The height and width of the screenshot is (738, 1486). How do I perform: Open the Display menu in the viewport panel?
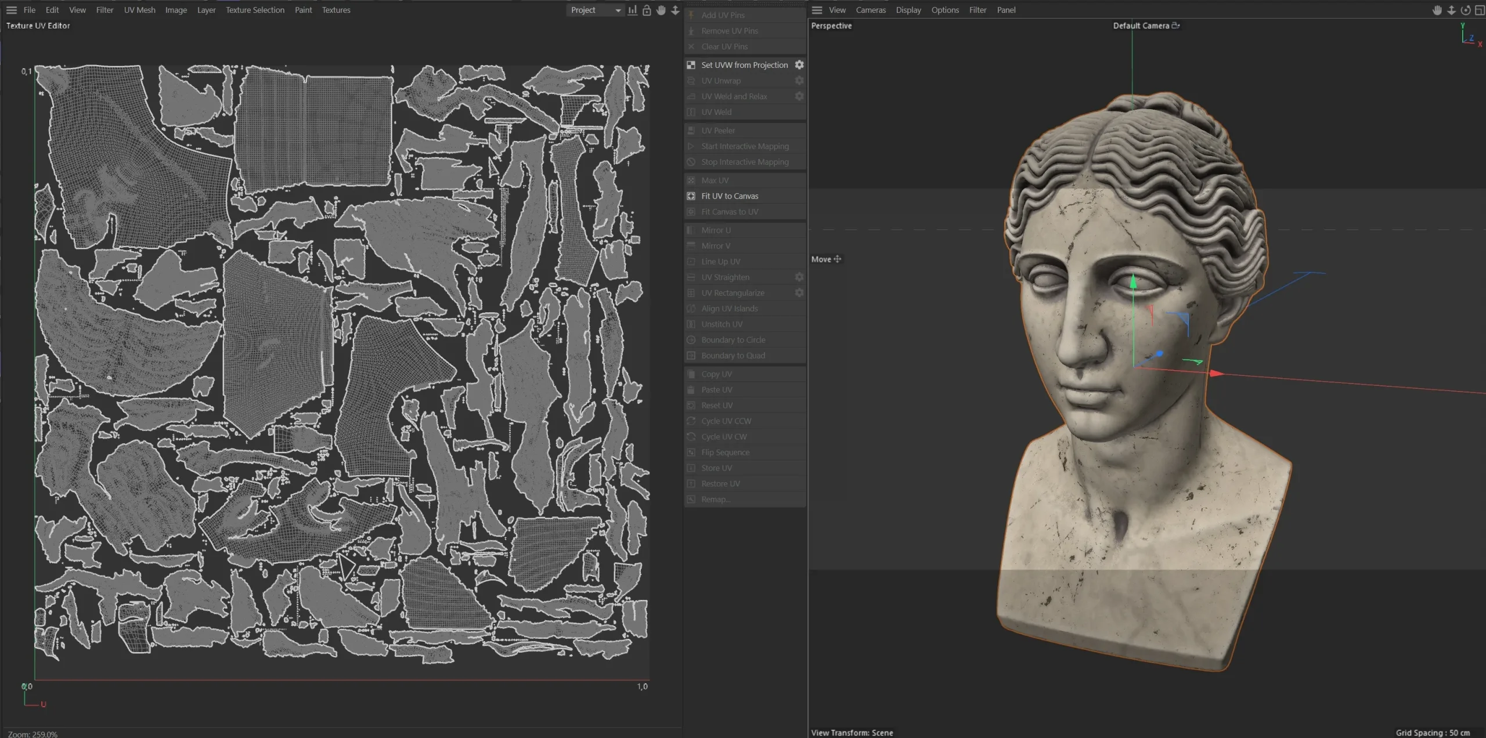[x=908, y=10]
